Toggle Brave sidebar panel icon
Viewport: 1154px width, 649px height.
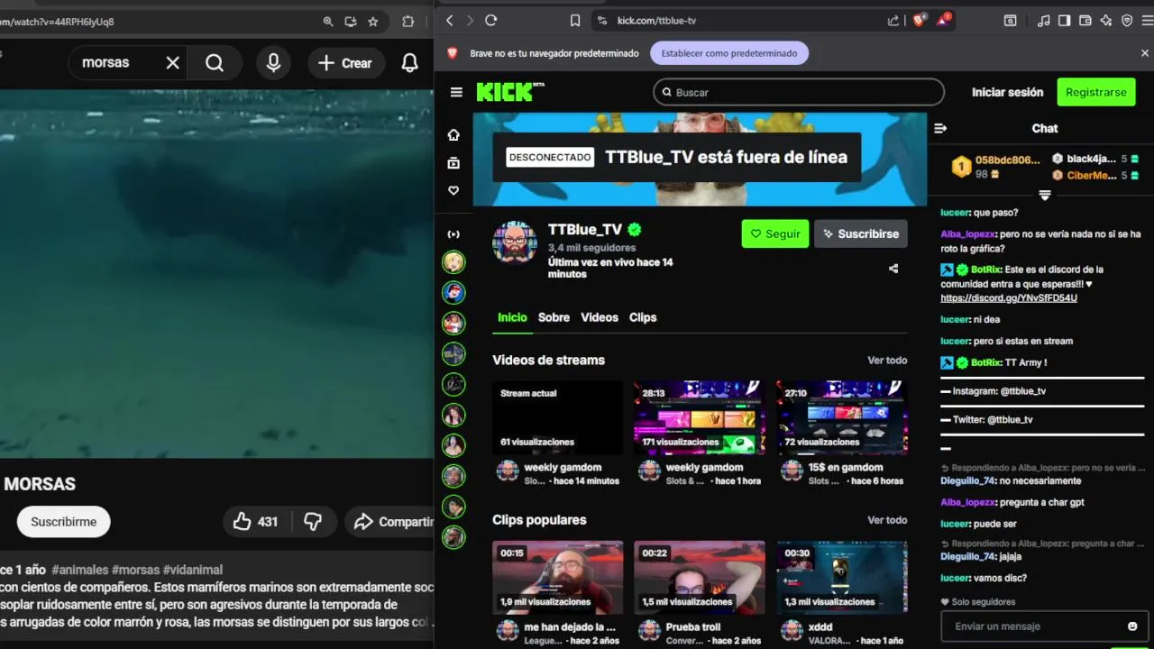click(x=1065, y=20)
